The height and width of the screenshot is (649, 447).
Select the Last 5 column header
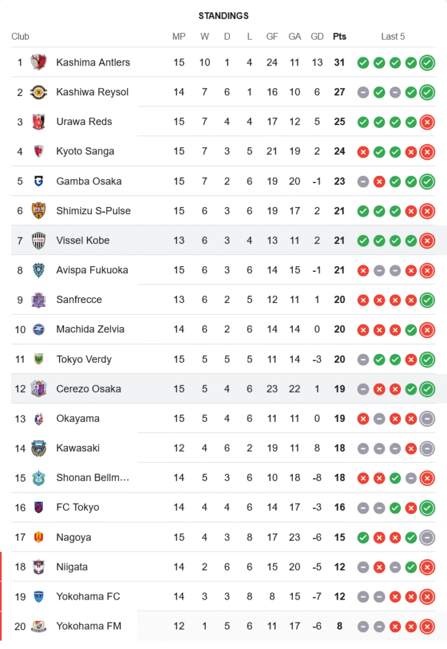(393, 36)
